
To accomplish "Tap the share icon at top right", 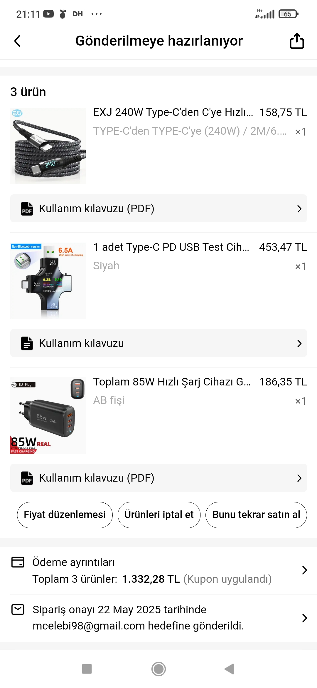I will click(297, 41).
